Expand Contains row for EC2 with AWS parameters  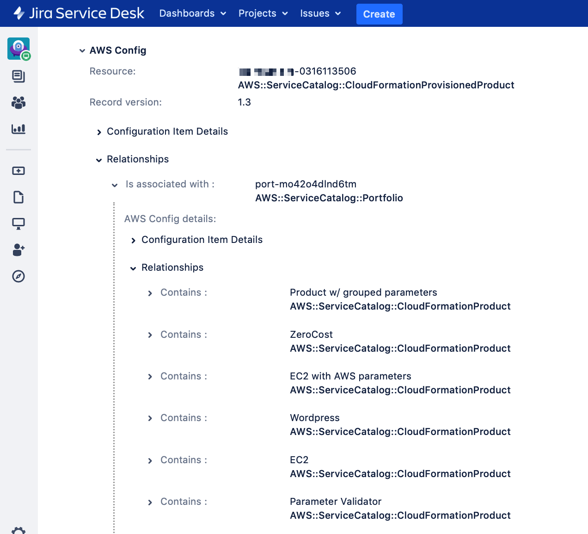(150, 377)
